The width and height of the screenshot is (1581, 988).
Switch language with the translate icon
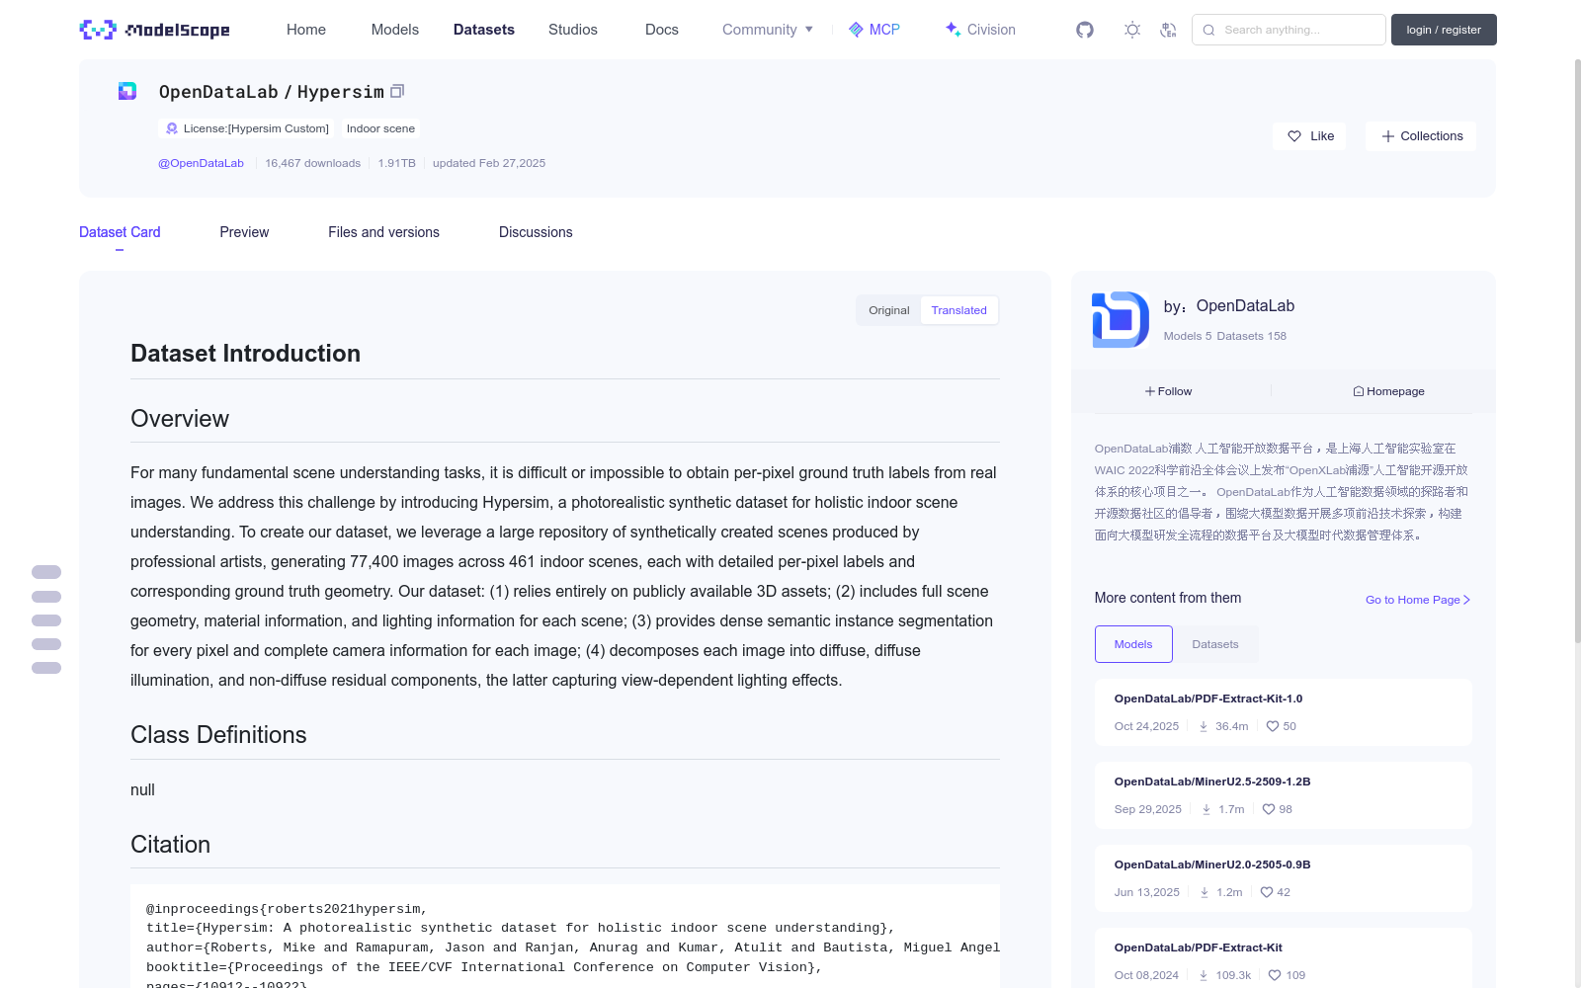[x=1168, y=30]
